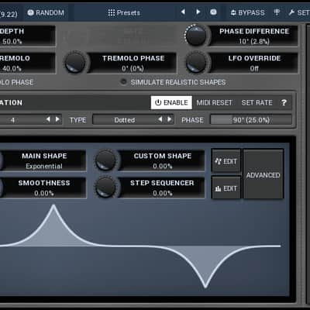Click the left arrow of value 4 selector
The height and width of the screenshot is (310, 310).
48,119
